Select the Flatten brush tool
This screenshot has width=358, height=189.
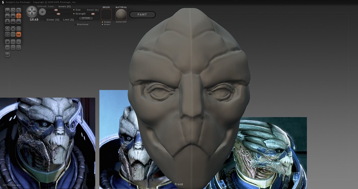13,16
